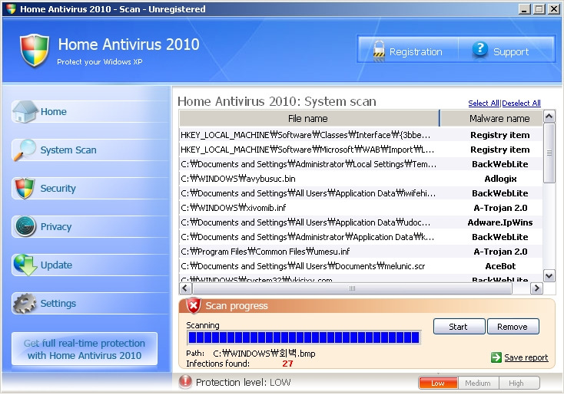The image size is (564, 395).
Task: Click the horizontal scrollbar right arrow
Action: tap(536, 288)
